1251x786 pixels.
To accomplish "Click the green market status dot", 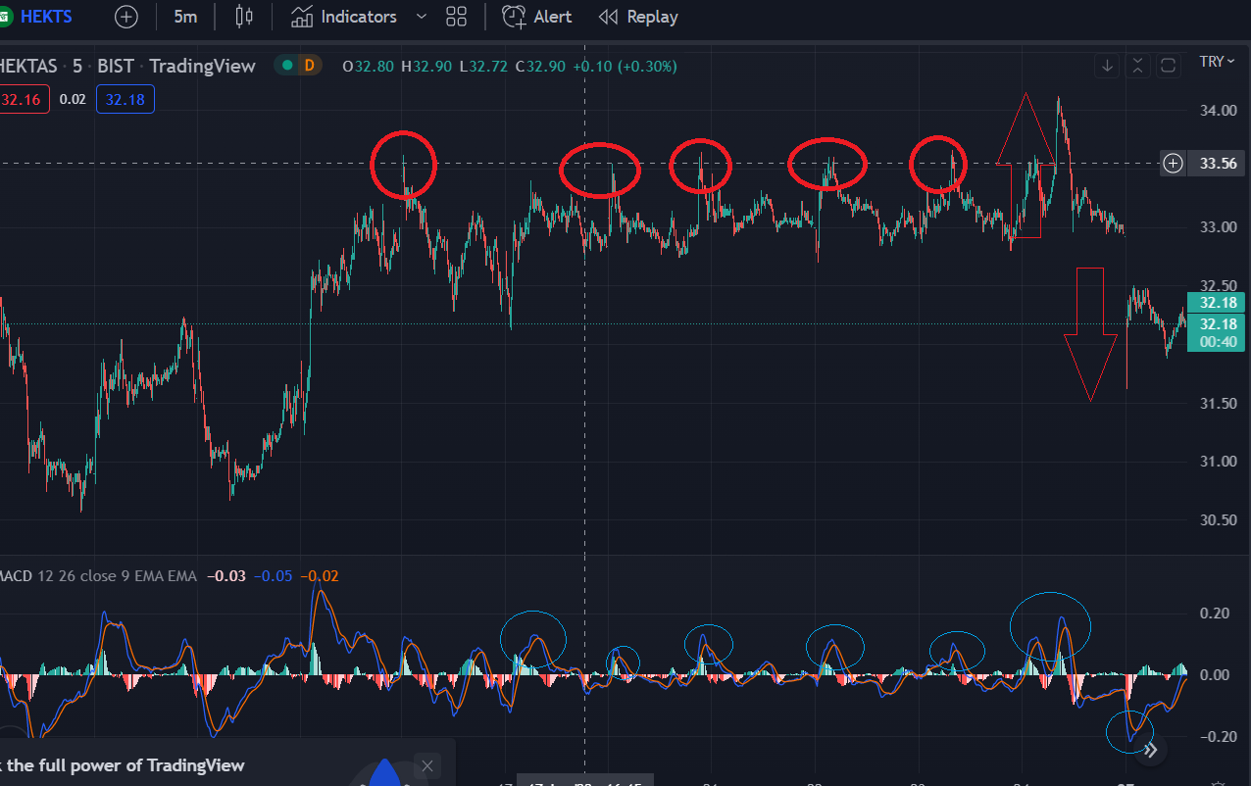I will [x=287, y=66].
